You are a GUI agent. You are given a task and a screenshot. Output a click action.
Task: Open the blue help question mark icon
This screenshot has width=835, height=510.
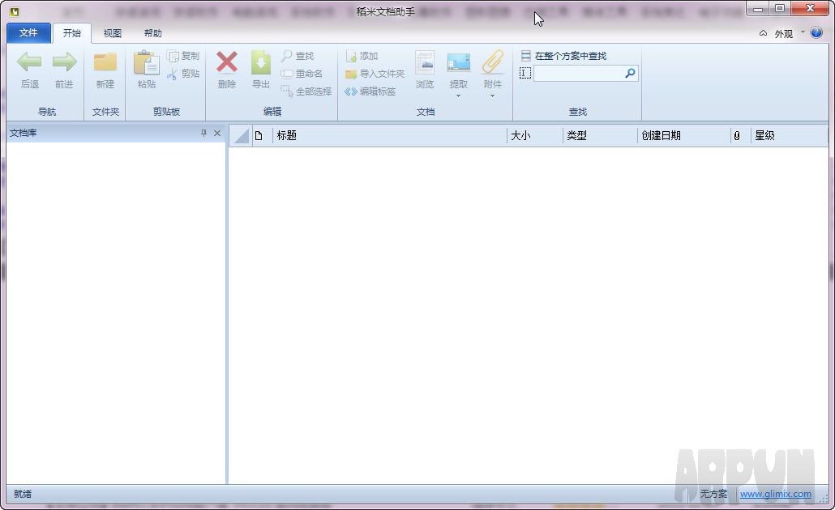tap(816, 33)
